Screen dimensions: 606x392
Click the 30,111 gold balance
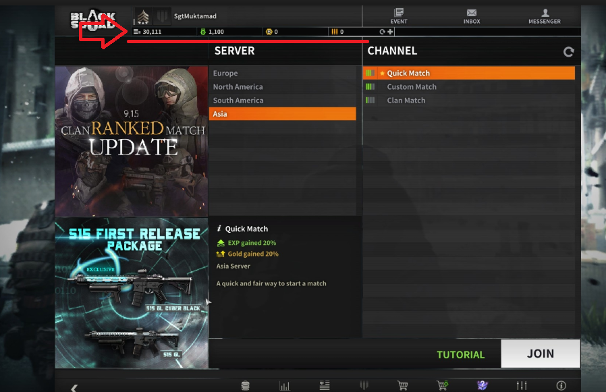click(x=148, y=32)
